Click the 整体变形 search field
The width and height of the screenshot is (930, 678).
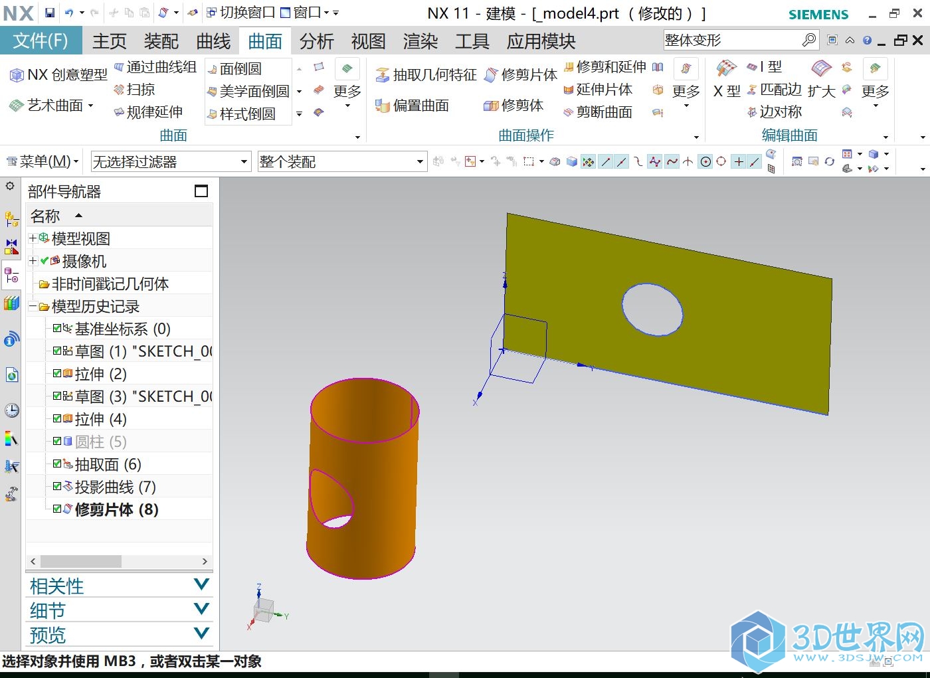pyautogui.click(x=731, y=40)
